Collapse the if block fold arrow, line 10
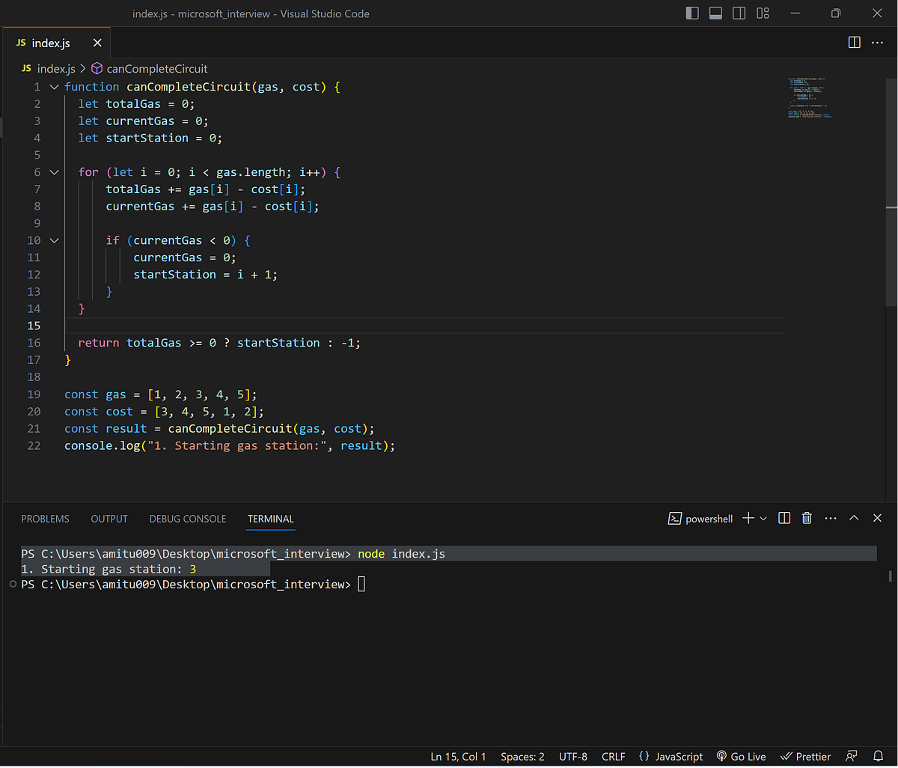 point(54,240)
